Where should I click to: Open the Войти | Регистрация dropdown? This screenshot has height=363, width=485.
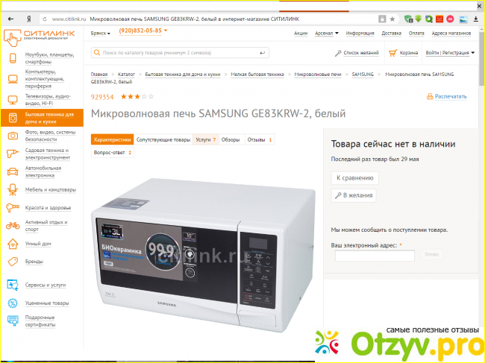(x=450, y=53)
